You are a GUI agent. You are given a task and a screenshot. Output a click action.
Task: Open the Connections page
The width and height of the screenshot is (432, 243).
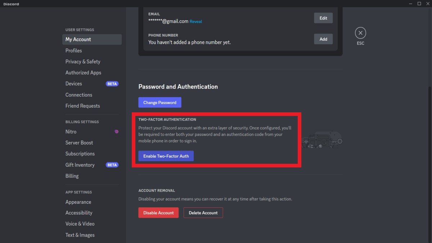tap(79, 95)
